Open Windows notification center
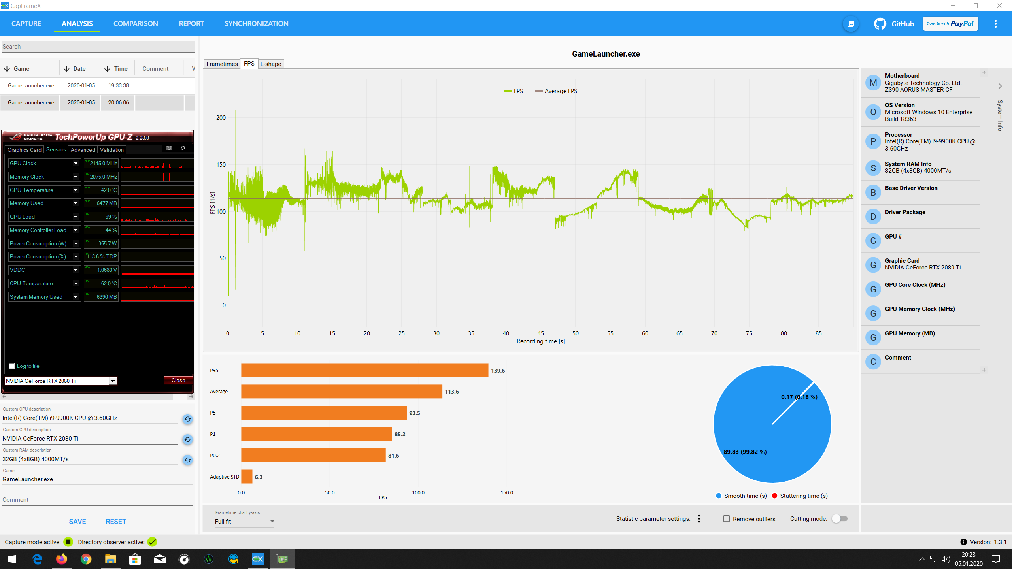 click(x=996, y=559)
